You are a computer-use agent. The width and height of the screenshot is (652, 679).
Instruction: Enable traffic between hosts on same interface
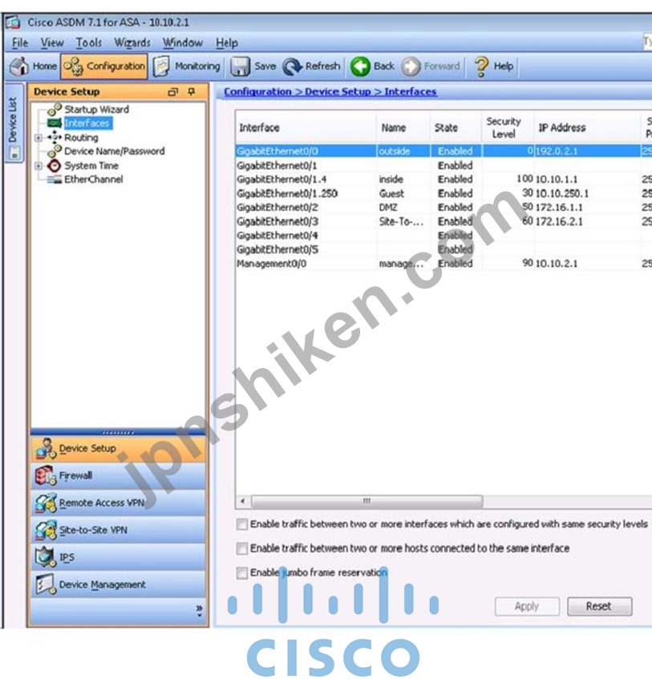point(242,548)
